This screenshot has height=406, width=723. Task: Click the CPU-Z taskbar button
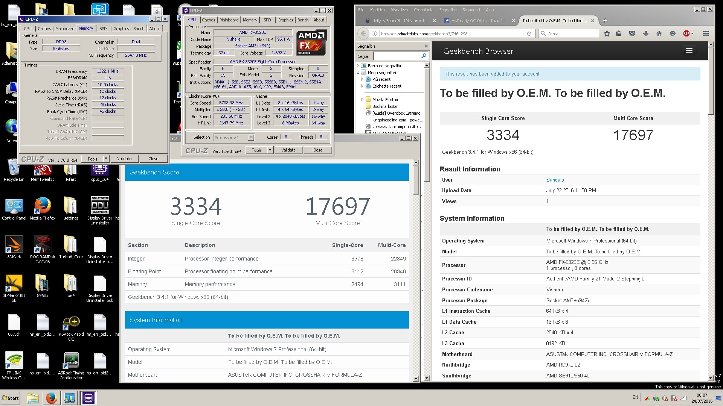(88, 398)
